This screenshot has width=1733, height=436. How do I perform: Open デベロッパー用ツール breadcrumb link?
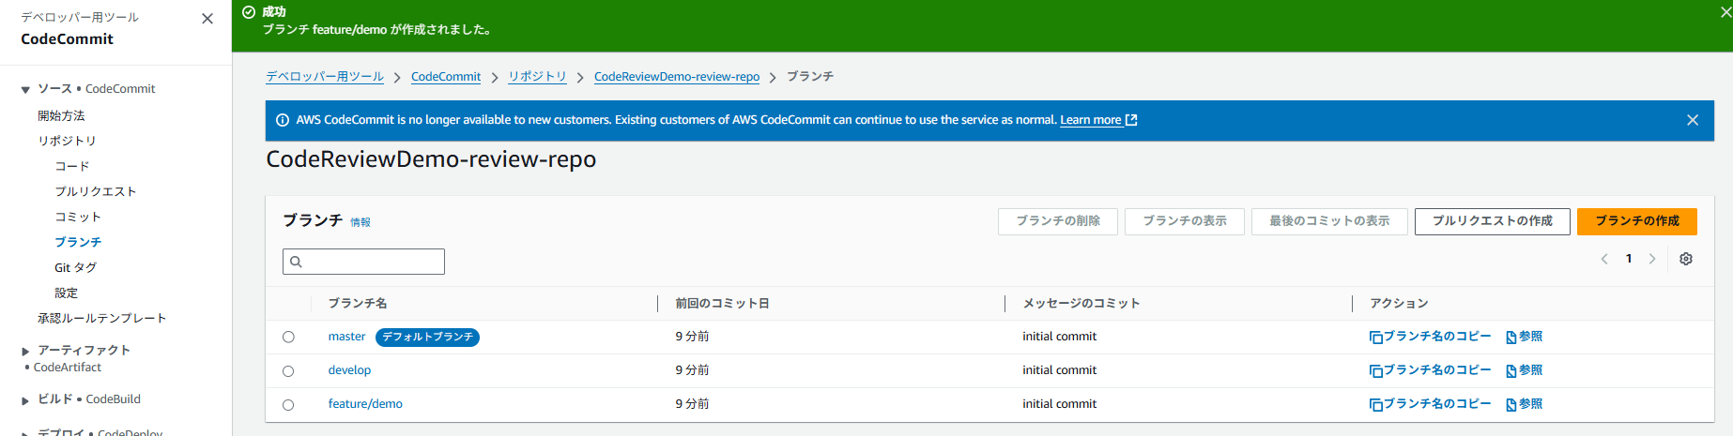pyautogui.click(x=325, y=77)
